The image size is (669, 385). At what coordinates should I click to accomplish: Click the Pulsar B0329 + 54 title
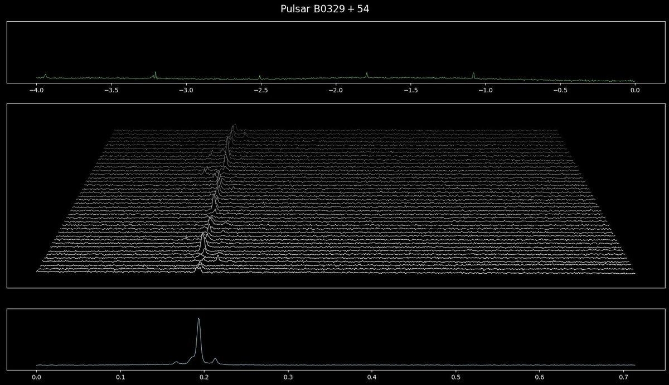[326, 9]
